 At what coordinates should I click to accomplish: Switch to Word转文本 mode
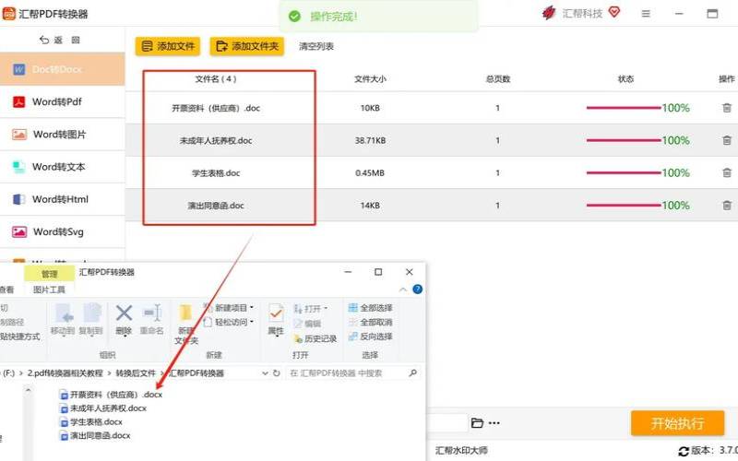[x=62, y=167]
